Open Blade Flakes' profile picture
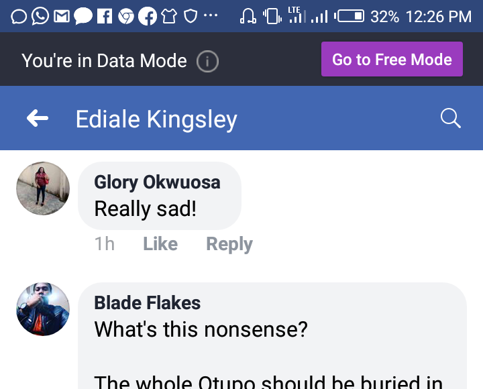This screenshot has width=483, height=389. point(43,309)
